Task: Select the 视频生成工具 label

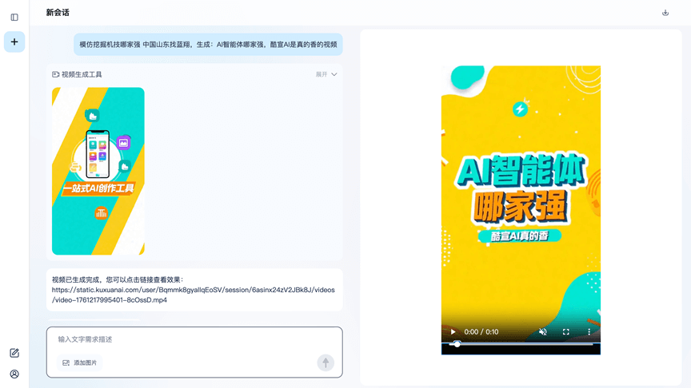Action: coord(82,74)
